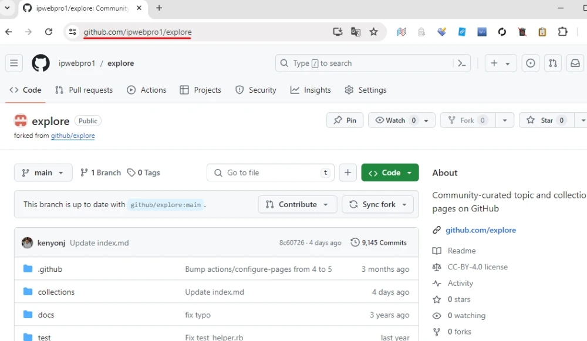The height and width of the screenshot is (341, 587).
Task: Follow the github/explore fork link
Action: point(73,136)
